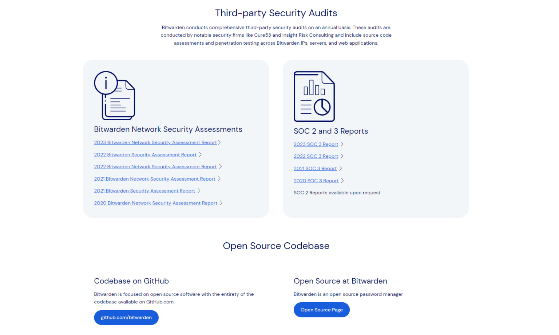Click the Codebase on GitHub heading
559x335 pixels.
(x=131, y=281)
